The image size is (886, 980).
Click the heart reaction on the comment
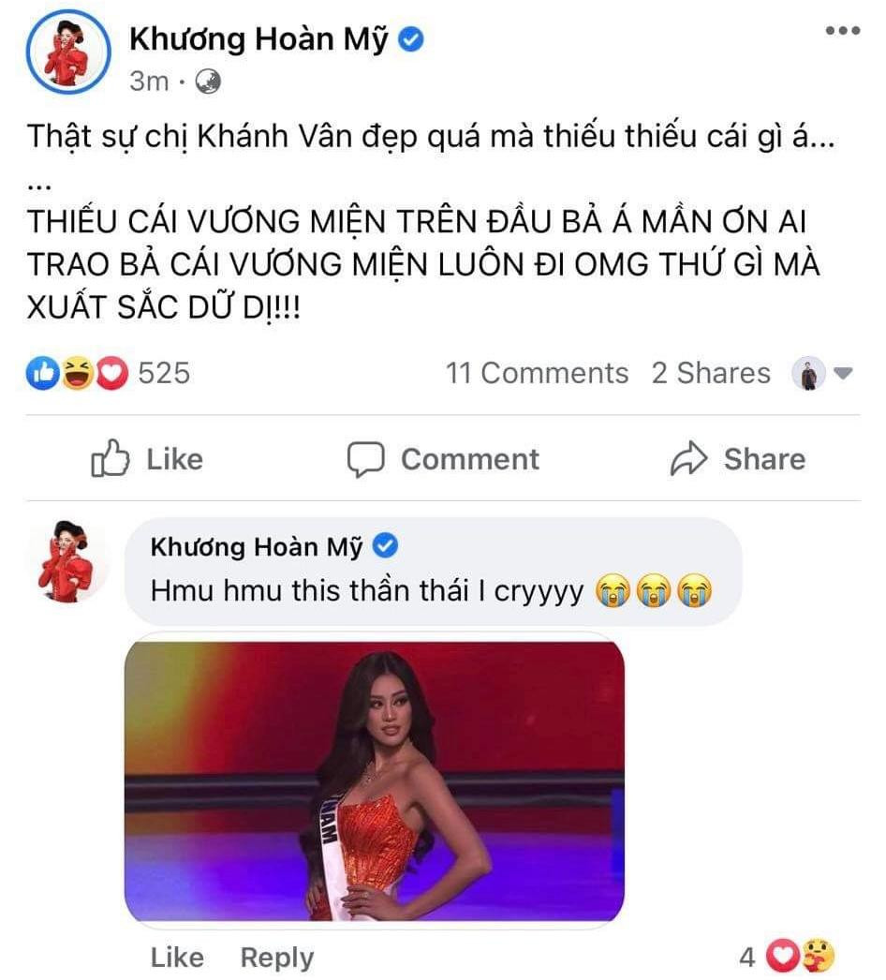784,955
